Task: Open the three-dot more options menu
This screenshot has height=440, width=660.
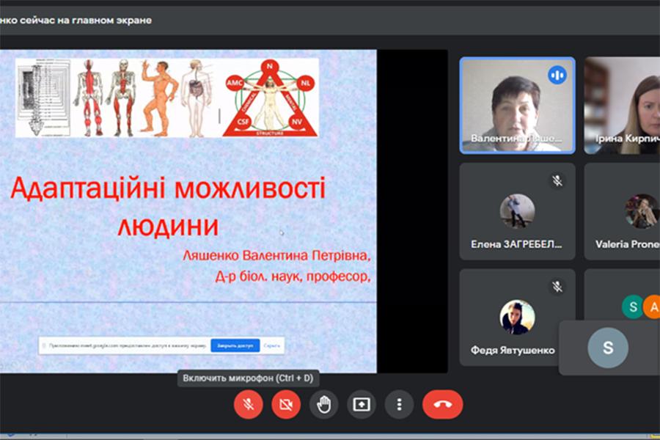Action: [x=399, y=404]
